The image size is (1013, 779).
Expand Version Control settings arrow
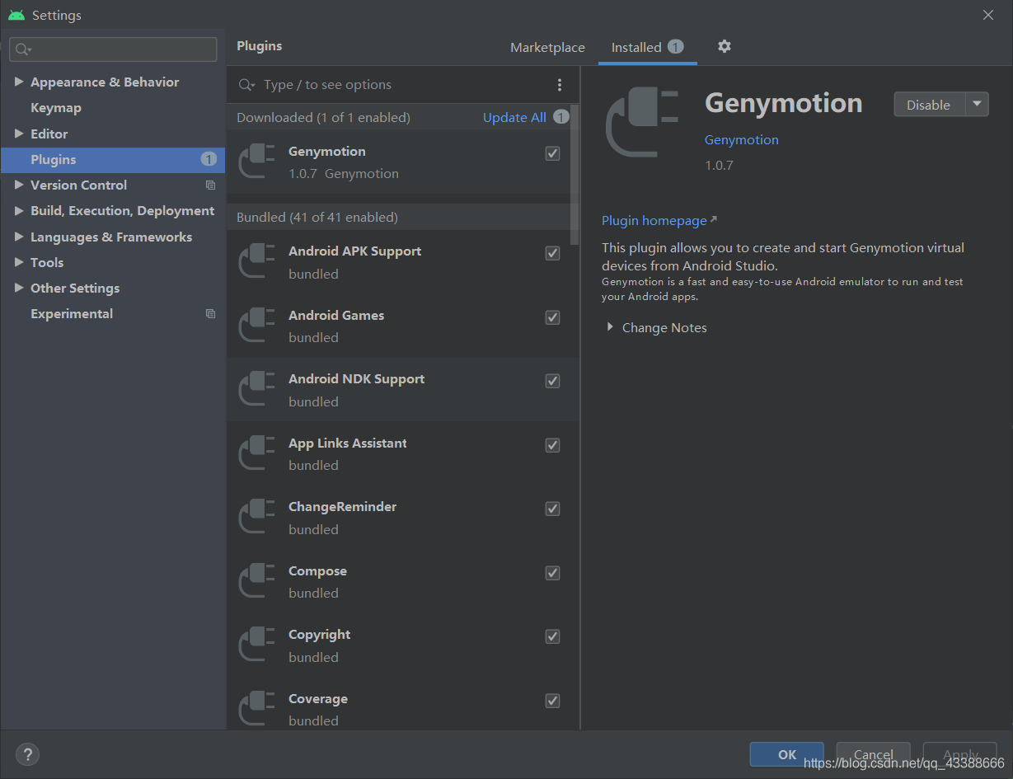point(19,185)
